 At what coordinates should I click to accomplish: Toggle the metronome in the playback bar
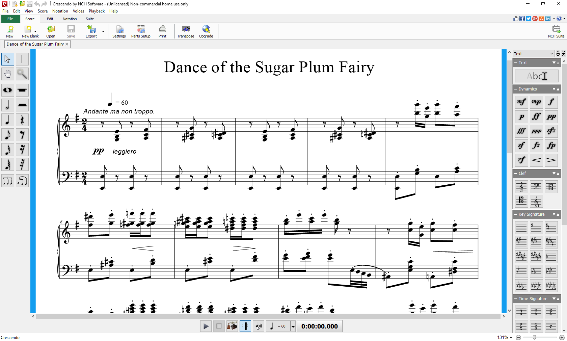pyautogui.click(x=245, y=326)
